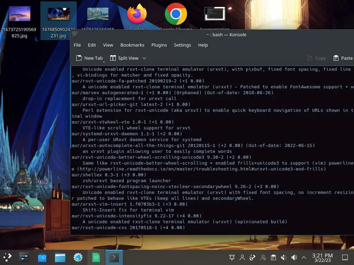The height and width of the screenshot is (265, 354).
Task: Open the Google Chrome desktop icon
Action: tap(176, 14)
